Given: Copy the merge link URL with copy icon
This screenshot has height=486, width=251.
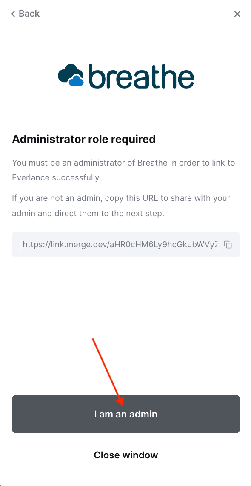Looking at the screenshot, I should tap(228, 245).
